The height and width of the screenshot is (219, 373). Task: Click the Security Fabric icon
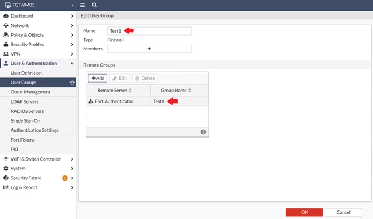coord(6,178)
